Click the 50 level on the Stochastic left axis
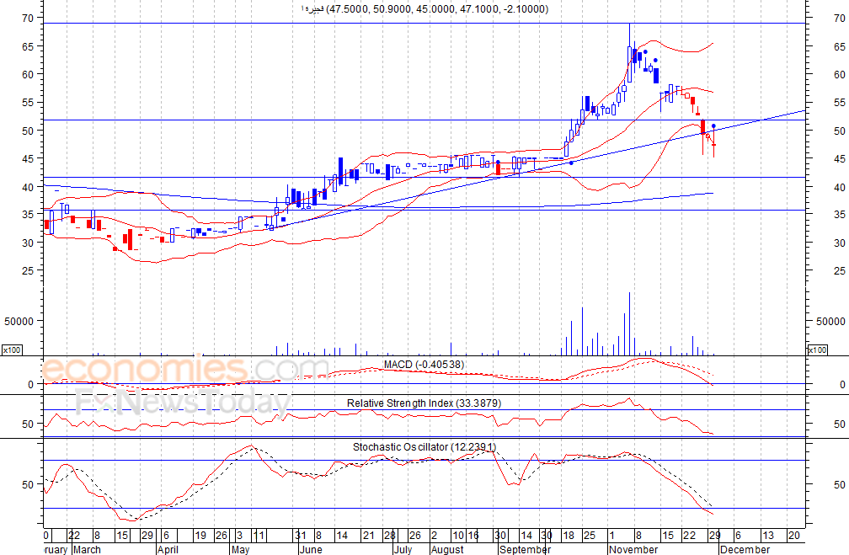This screenshot has height=555, width=849. 28,484
